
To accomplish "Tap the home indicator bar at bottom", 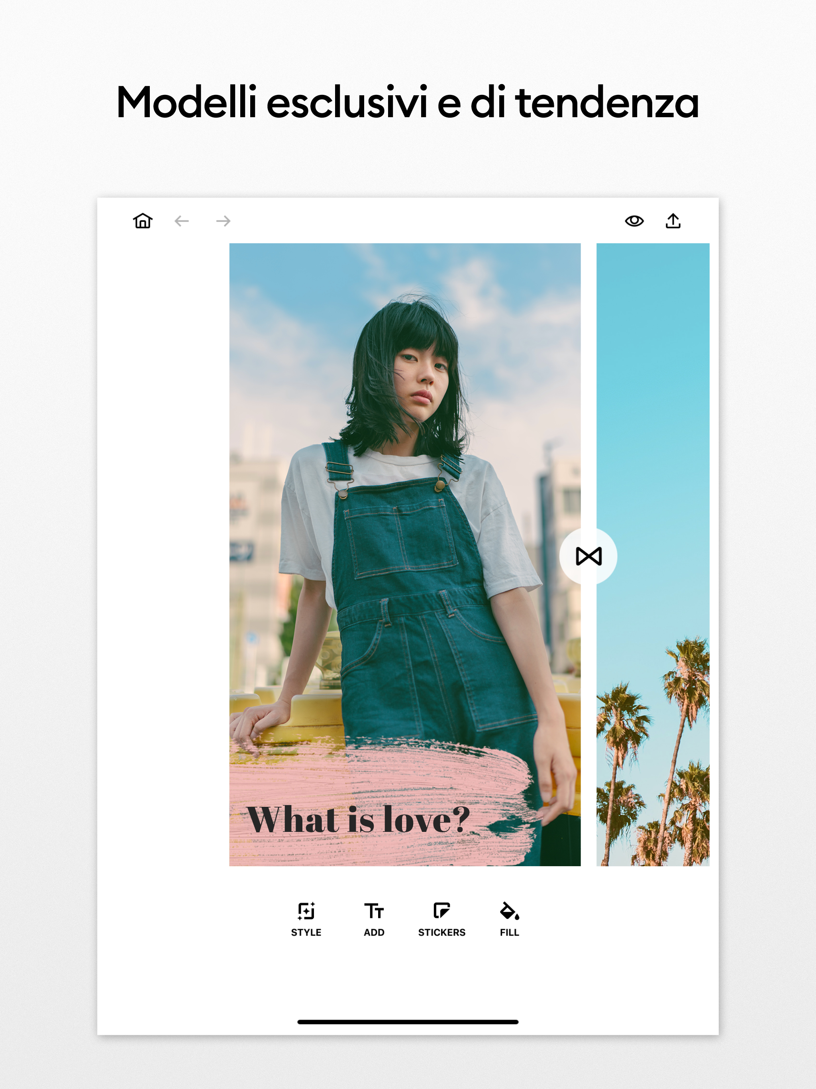I will (x=408, y=1022).
